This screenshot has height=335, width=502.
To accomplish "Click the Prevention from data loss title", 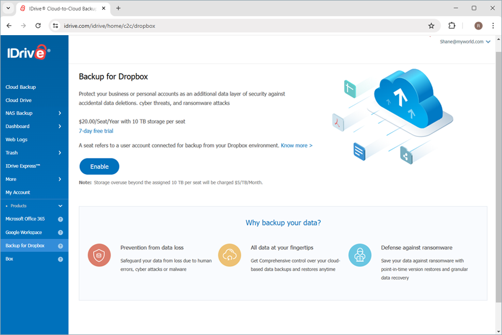I will click(x=152, y=248).
